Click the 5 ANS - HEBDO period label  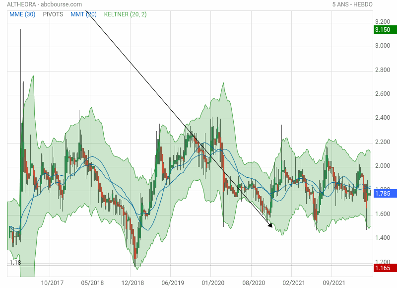352,4
